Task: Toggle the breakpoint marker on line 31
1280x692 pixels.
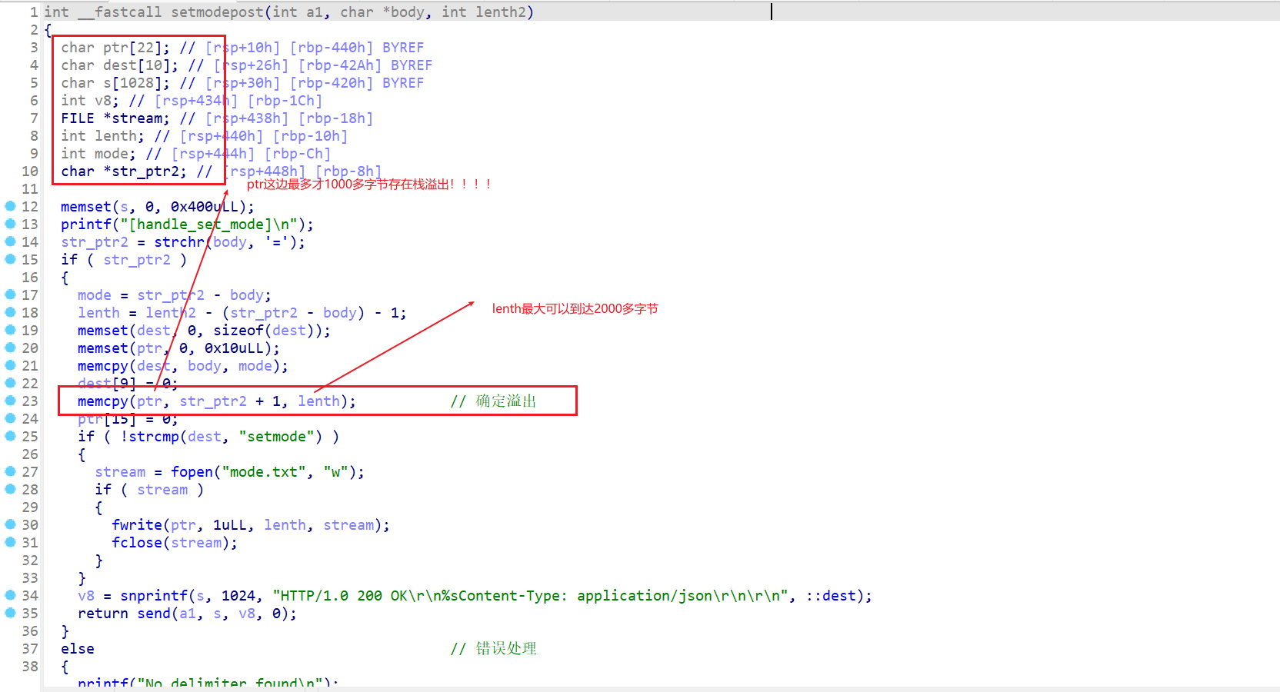Action: click(10, 542)
